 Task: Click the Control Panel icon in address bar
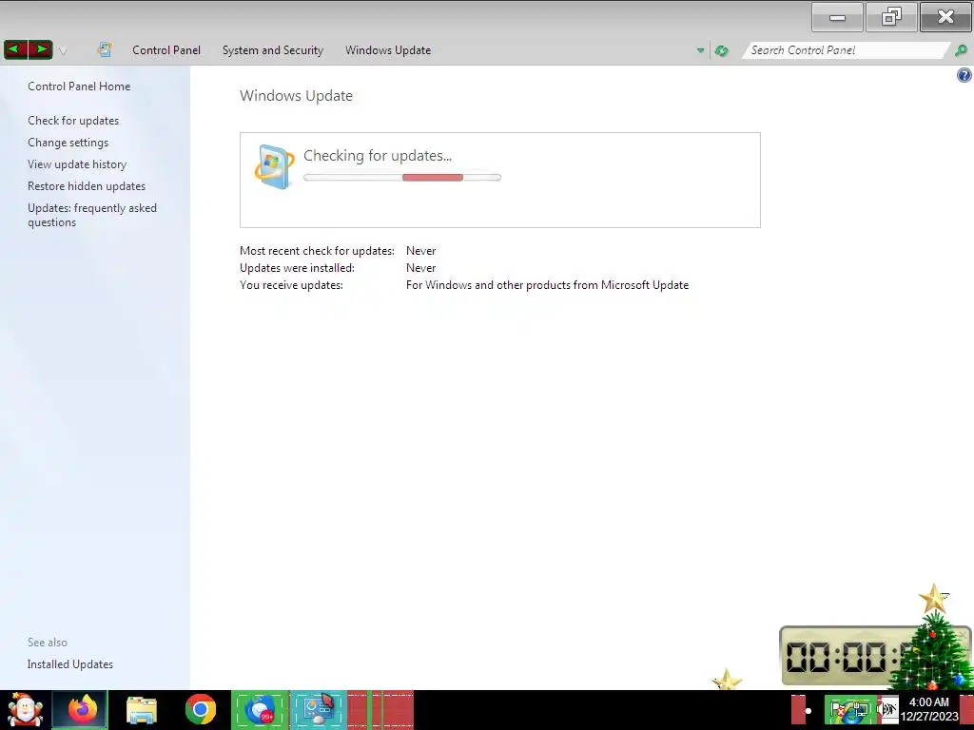105,49
